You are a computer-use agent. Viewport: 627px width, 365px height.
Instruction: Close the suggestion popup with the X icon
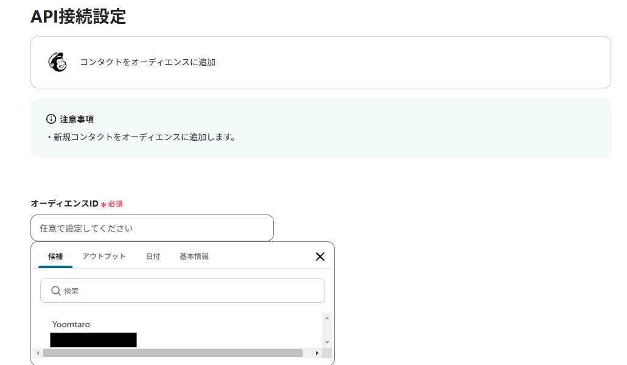320,257
